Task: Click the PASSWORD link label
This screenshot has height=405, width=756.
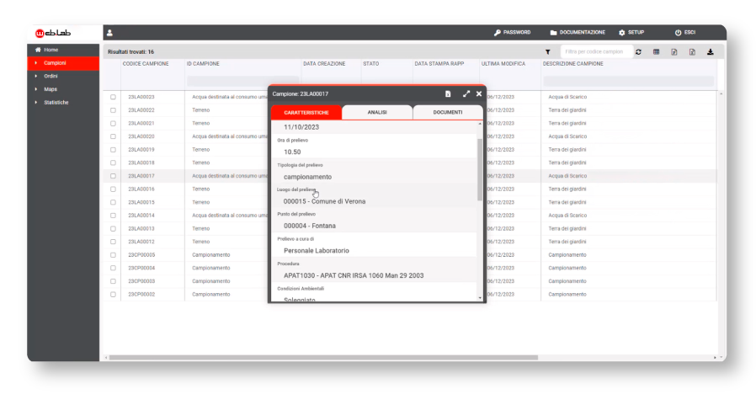Action: [x=517, y=32]
